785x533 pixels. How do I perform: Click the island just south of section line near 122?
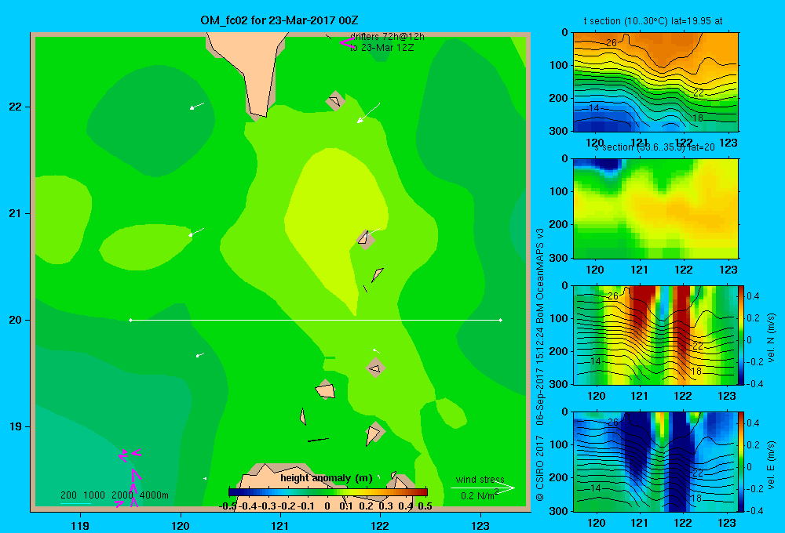click(x=375, y=368)
